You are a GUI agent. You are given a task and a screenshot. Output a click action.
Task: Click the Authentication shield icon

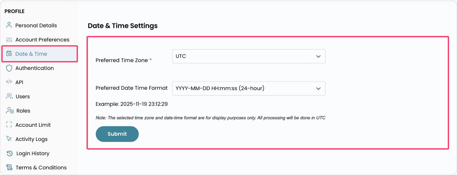(9, 68)
